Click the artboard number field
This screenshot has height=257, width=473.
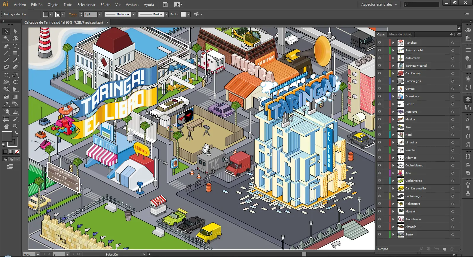pos(59,254)
